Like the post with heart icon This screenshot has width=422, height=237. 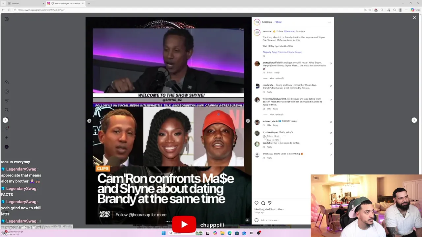tap(256, 203)
